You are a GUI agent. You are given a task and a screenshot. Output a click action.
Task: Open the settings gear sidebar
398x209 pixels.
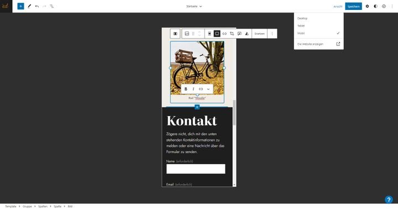tap(367, 6)
